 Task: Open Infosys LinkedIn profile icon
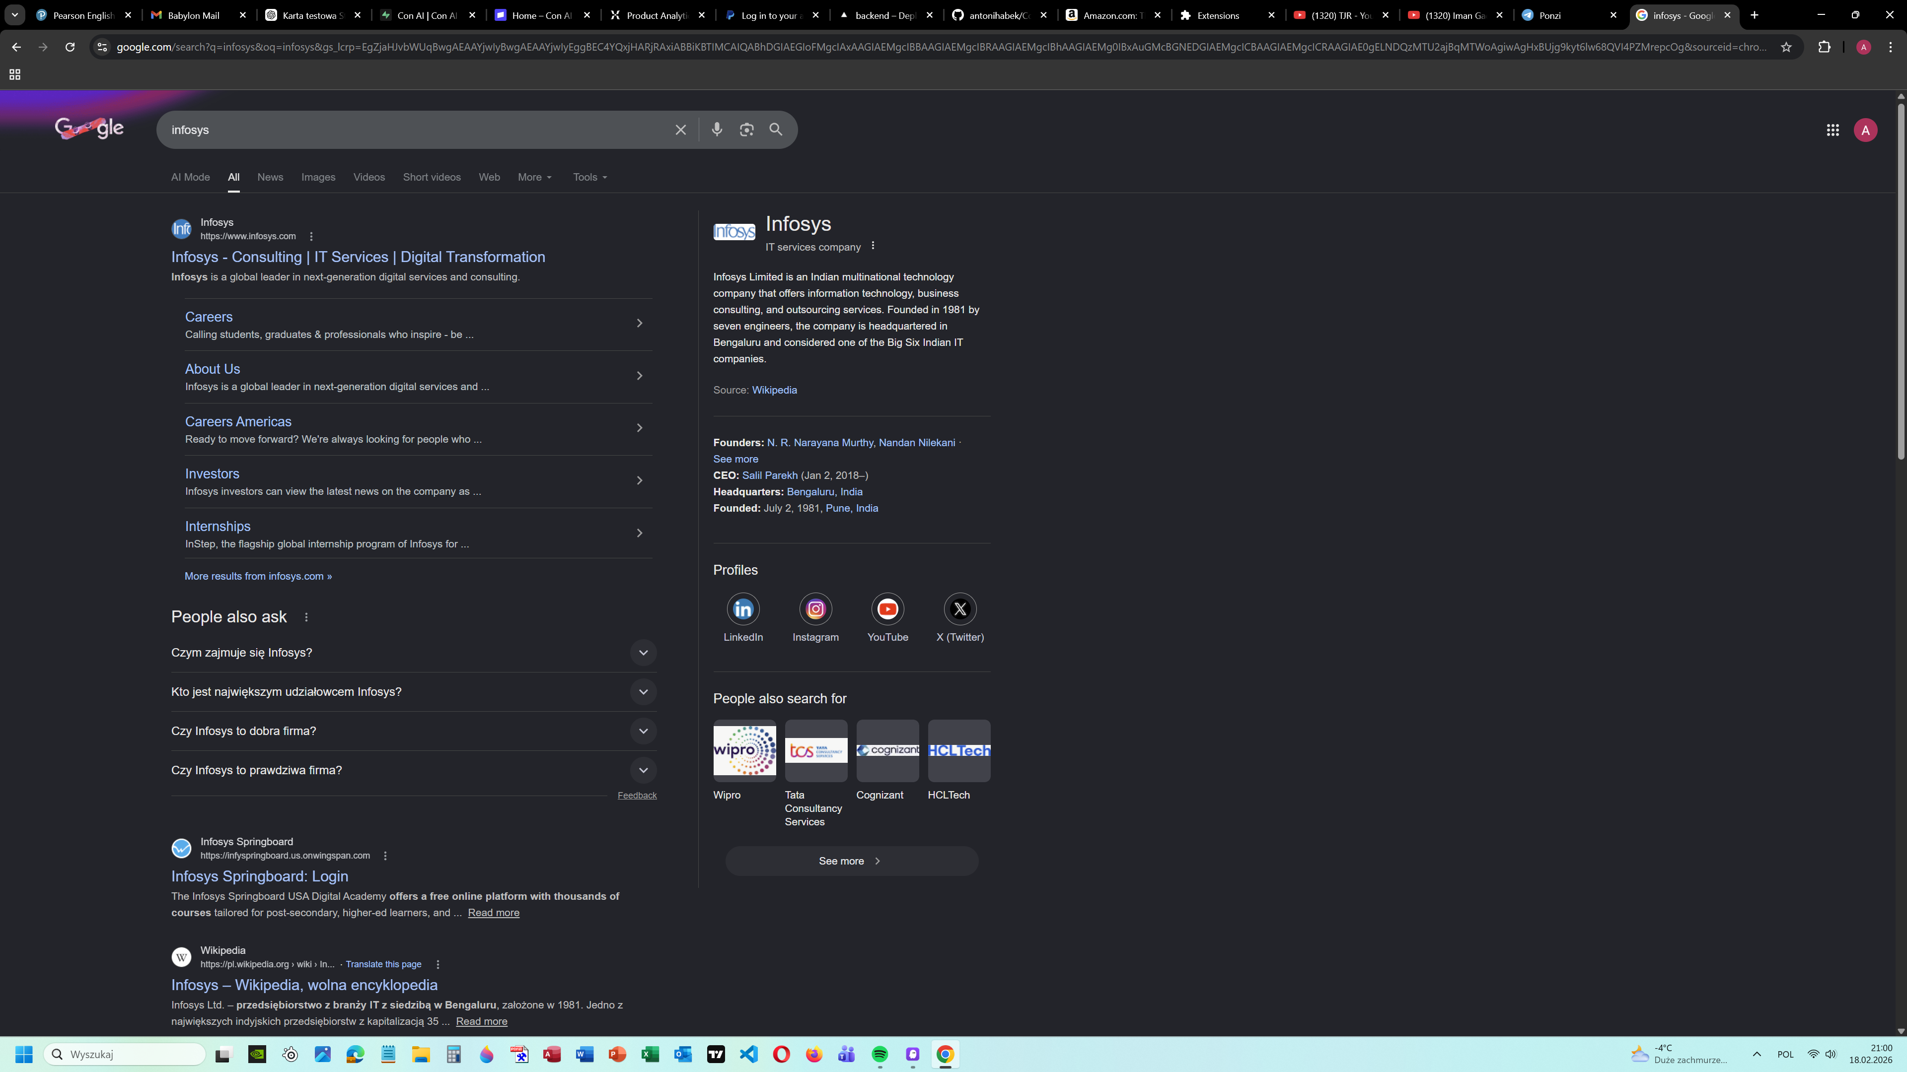point(742,609)
